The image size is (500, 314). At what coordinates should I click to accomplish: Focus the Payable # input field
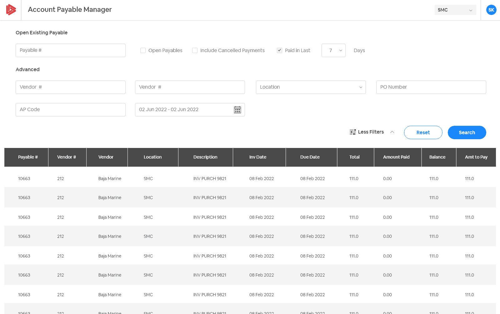click(x=71, y=51)
